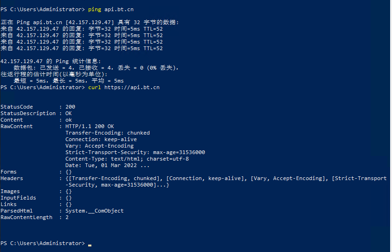Image resolution: width=392 pixels, height=252 pixels.
Task: Click the Forms empty braces value
Action: tap(69, 172)
